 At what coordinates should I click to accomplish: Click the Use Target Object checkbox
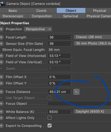pyautogui.click(x=49, y=98)
